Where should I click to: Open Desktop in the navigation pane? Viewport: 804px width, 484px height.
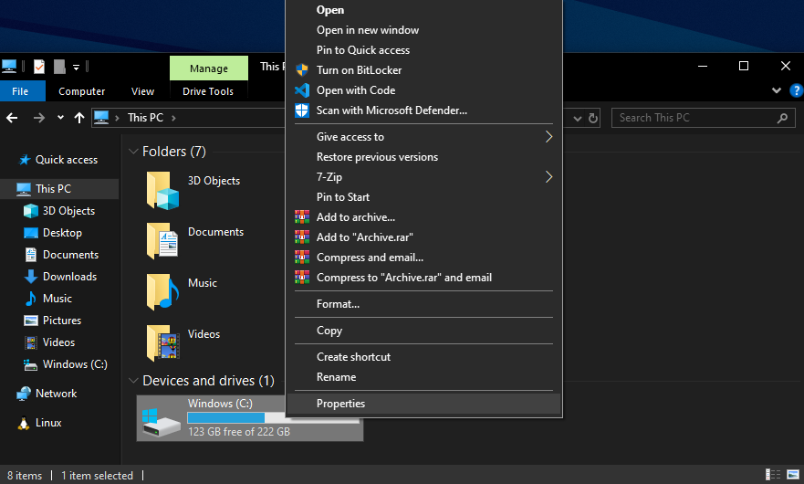62,233
